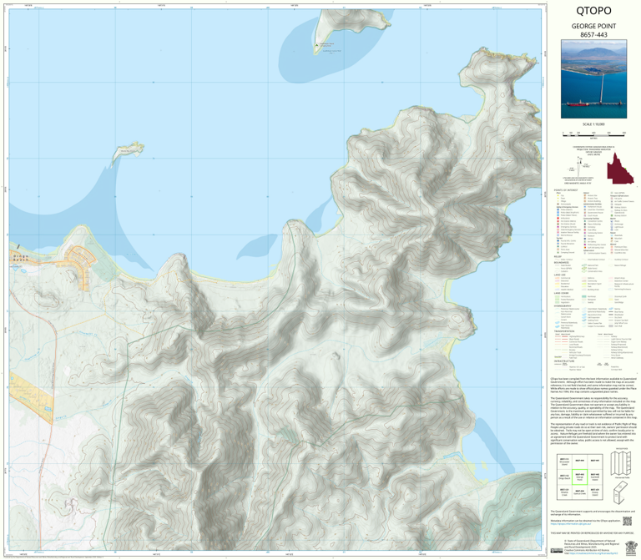Select the Dingo Beach cell in sheet index
The height and width of the screenshot is (560, 641).
564,477
